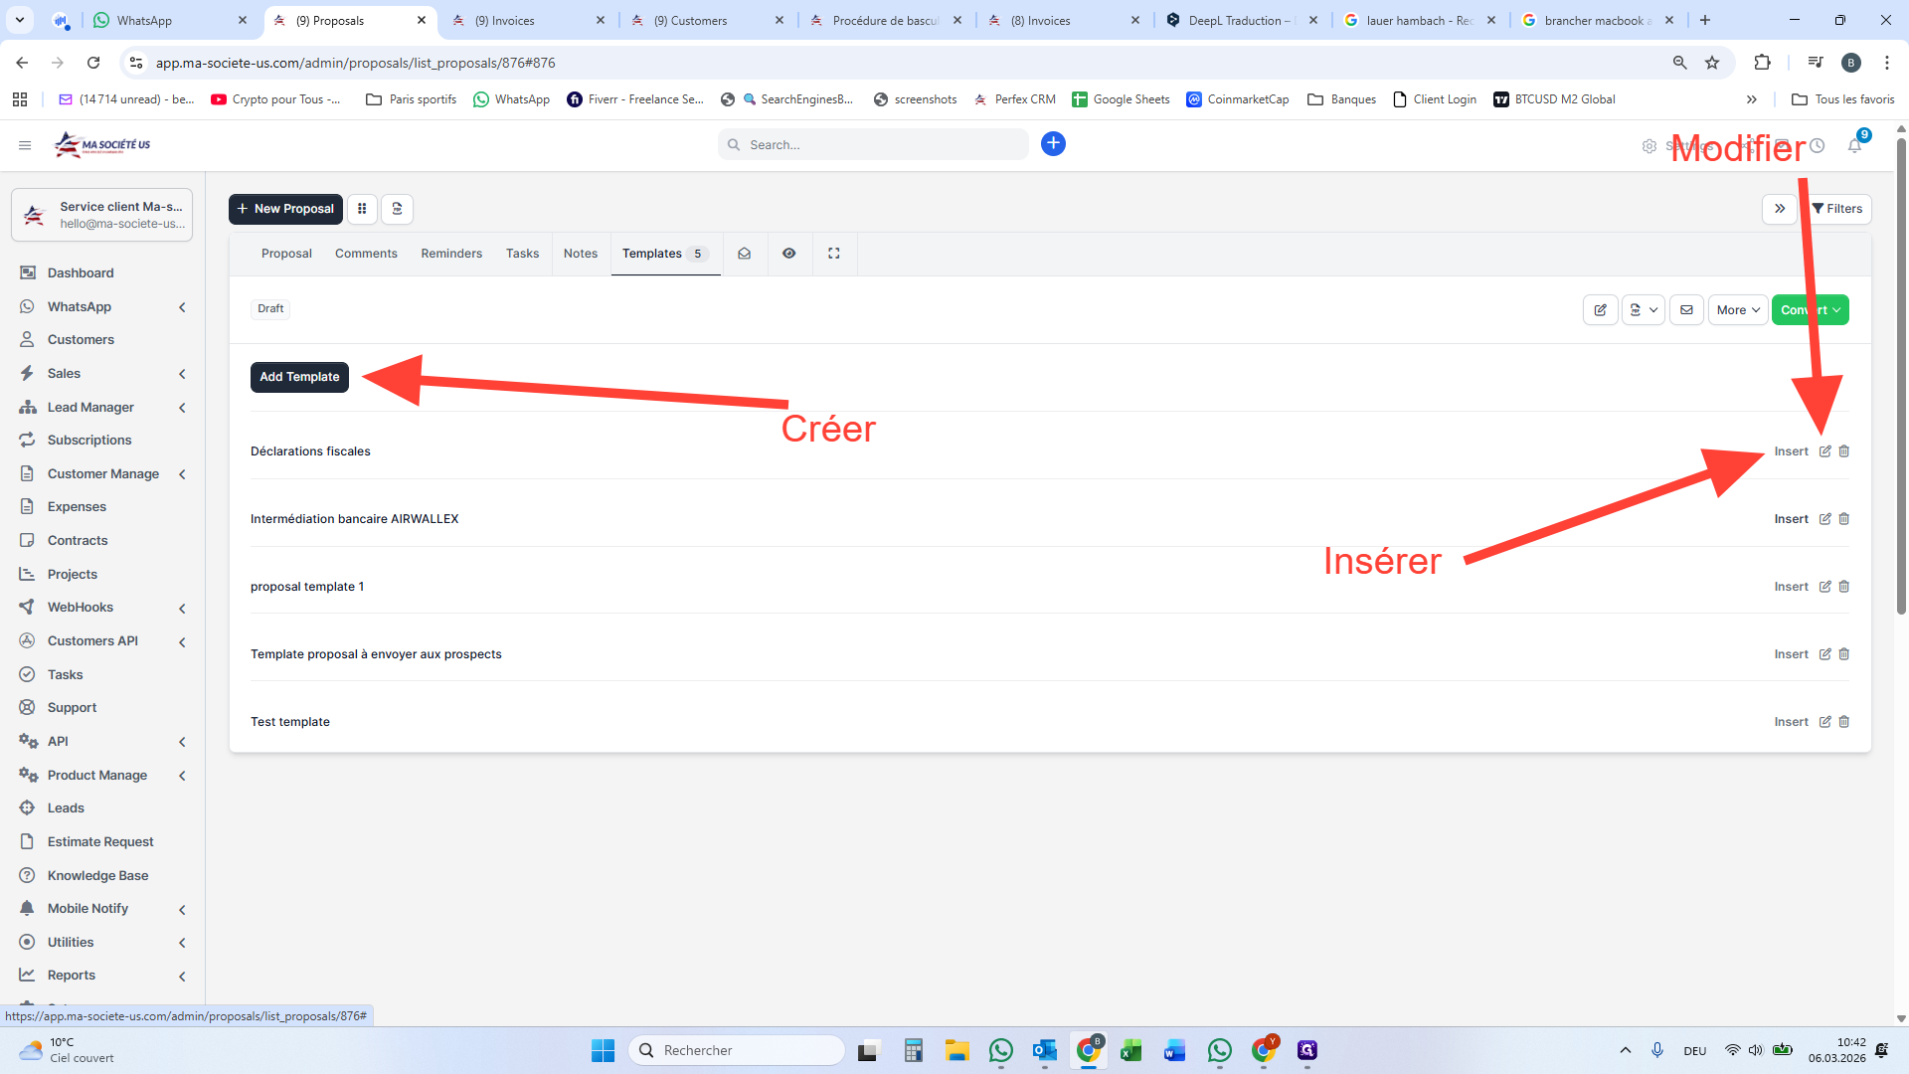Toggle fullscreen icon in proposal tabs
This screenshot has width=1909, height=1074.
pyautogui.click(x=834, y=254)
